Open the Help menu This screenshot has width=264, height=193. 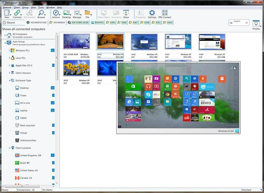[59, 7]
